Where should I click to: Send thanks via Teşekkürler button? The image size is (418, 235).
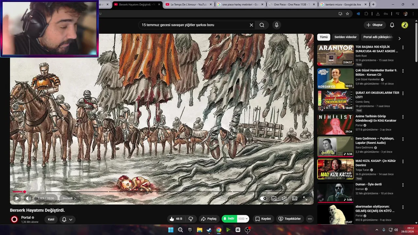pos(290,219)
